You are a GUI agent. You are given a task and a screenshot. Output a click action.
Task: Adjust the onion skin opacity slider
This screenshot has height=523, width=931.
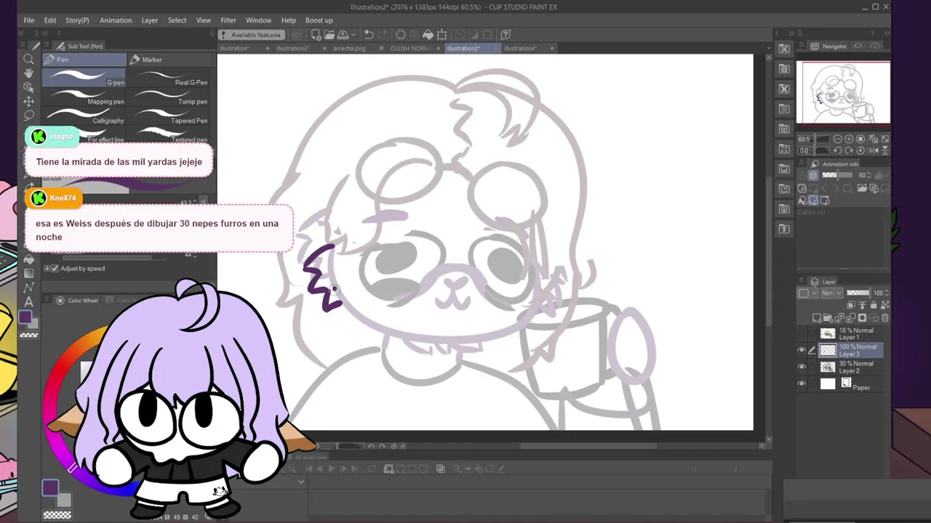coord(839,175)
